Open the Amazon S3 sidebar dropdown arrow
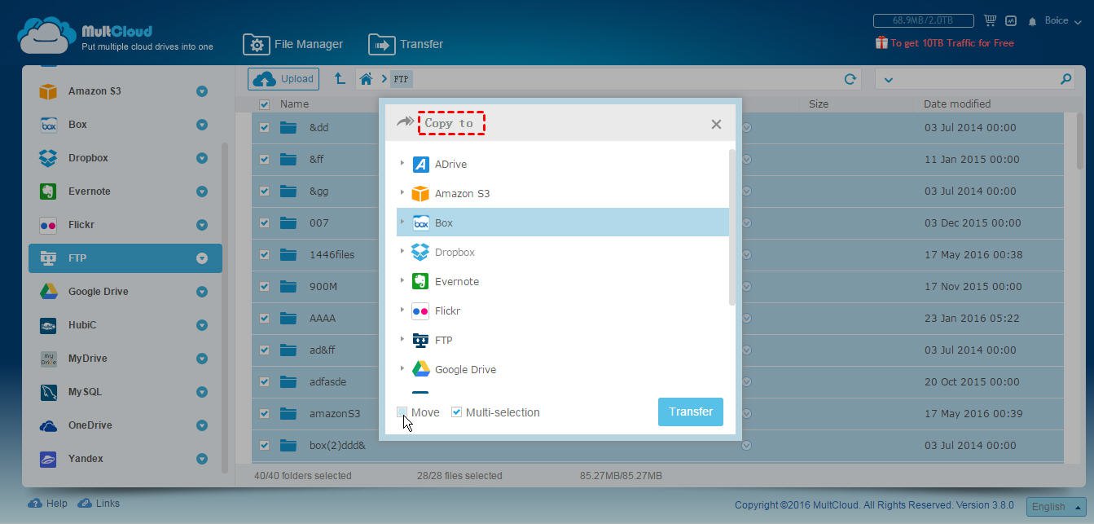Image resolution: width=1094 pixels, height=524 pixels. coord(201,91)
